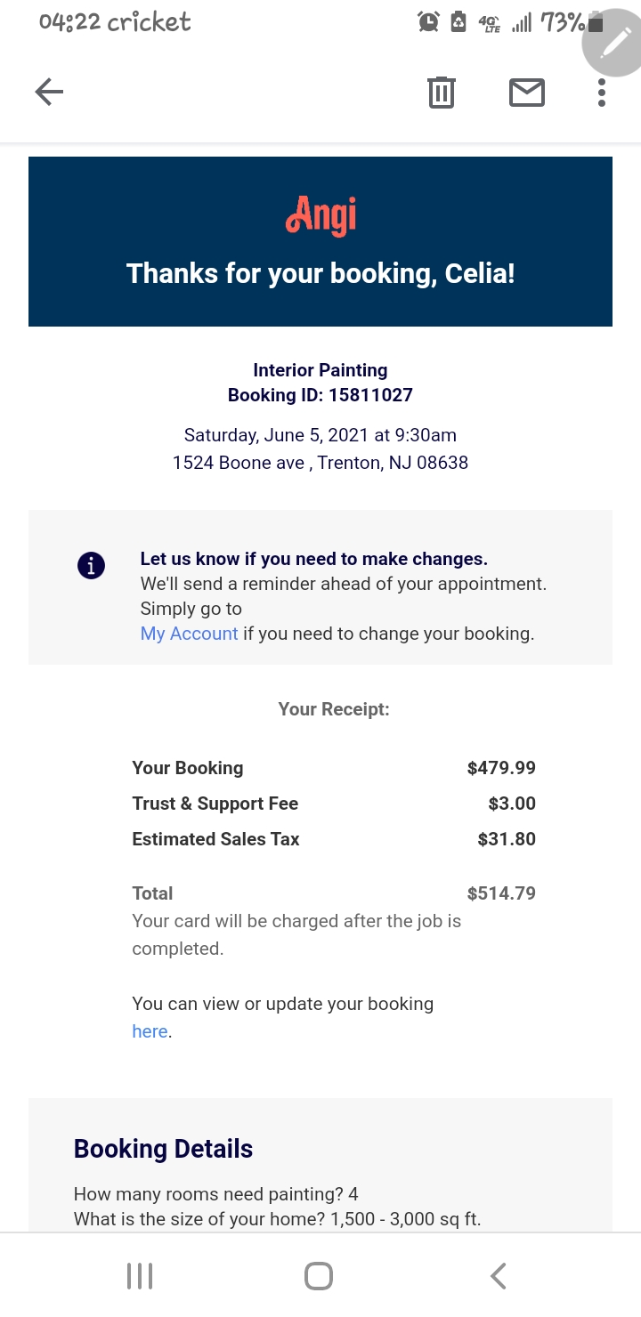Select the Total $514.79 amount
This screenshot has height=1317, width=641.
coord(501,893)
